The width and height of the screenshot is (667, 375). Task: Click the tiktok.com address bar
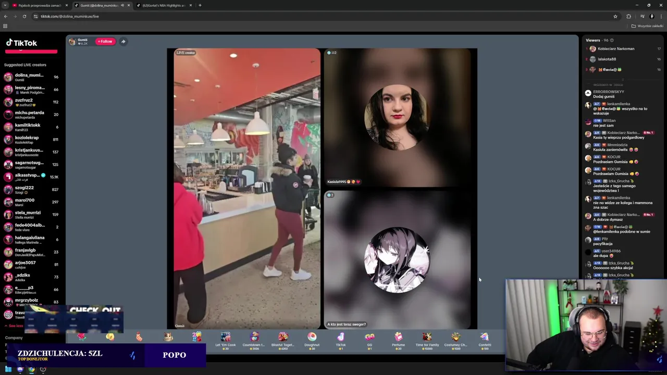(323, 16)
